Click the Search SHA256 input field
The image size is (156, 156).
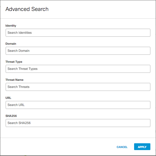point(78,123)
